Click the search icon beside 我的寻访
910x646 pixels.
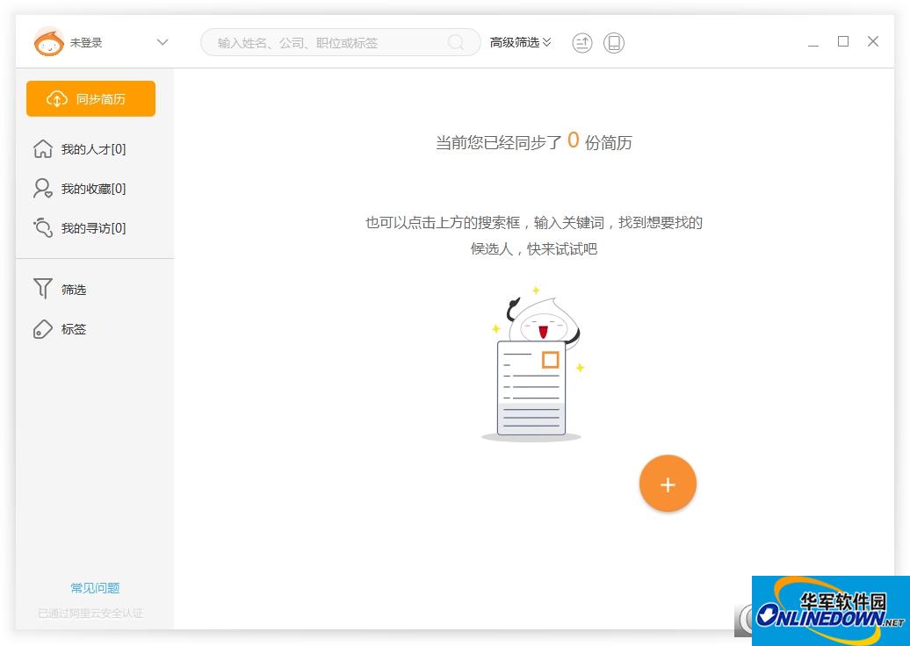43,227
